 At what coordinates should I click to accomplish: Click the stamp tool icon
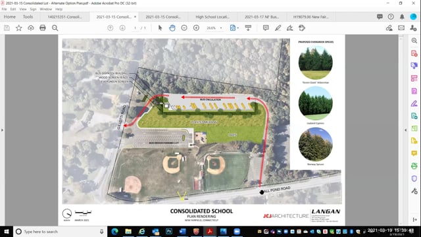point(302,28)
